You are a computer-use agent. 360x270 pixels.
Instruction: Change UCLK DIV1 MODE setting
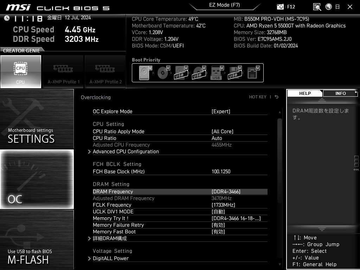pos(180,211)
